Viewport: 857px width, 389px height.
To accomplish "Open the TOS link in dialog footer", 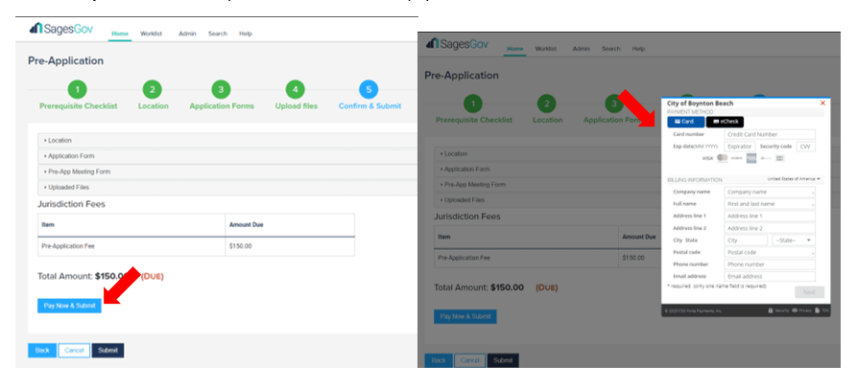I will 823,310.
